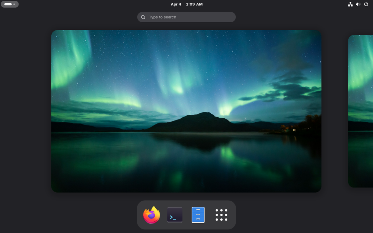Launch Firefox from the dash
Image resolution: width=373 pixels, height=233 pixels.
152,215
